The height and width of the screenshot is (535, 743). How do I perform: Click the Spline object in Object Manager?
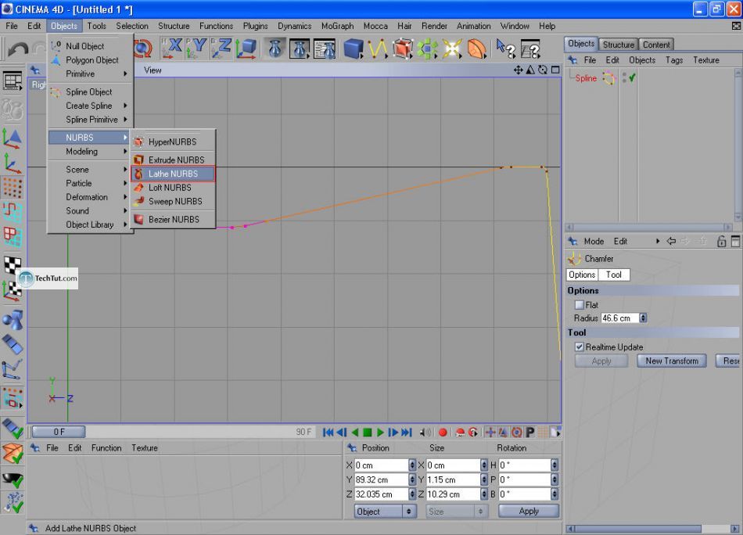click(x=586, y=78)
